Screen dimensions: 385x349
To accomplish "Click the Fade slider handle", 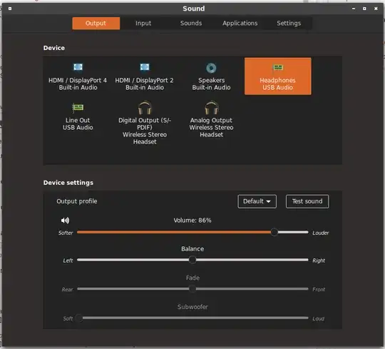I will click(192, 289).
